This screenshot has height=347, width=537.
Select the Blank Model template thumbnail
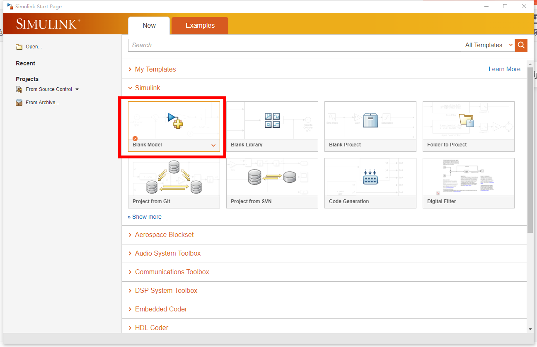click(174, 120)
